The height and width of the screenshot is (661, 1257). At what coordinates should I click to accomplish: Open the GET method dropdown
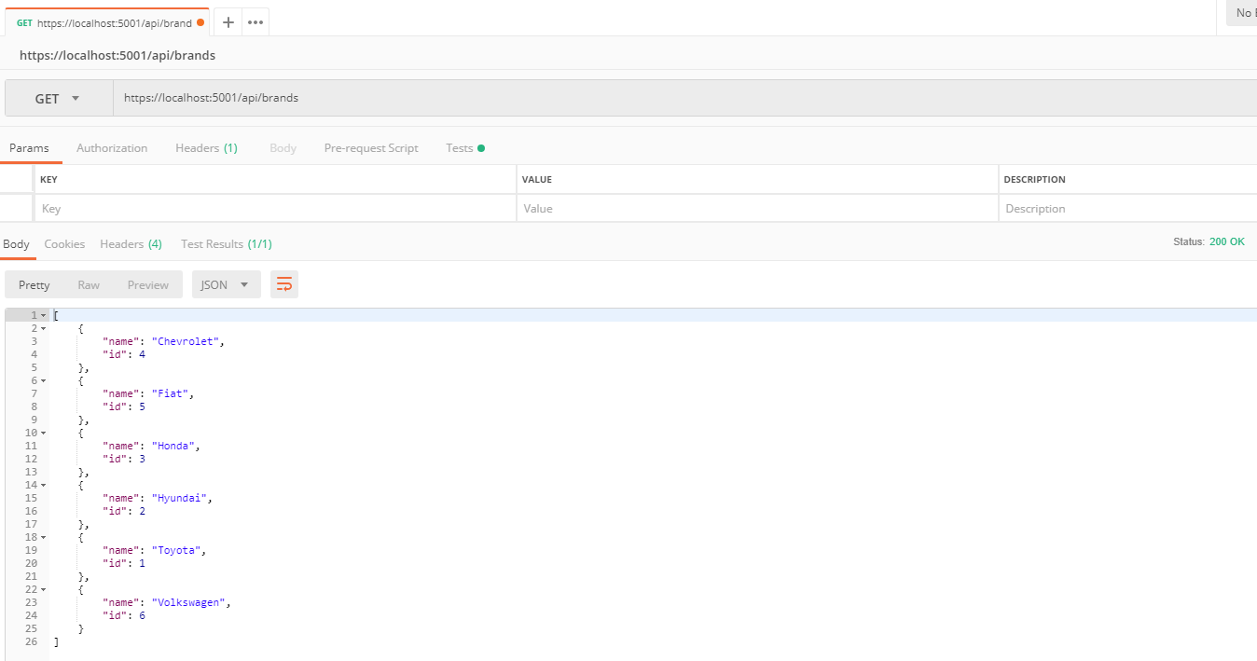click(x=59, y=98)
